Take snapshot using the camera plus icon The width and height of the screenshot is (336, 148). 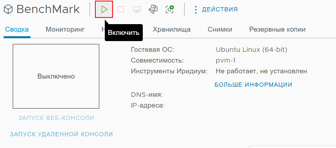pyautogui.click(x=170, y=9)
